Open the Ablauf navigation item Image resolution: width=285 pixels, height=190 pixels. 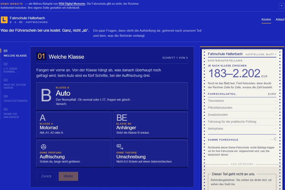click(280, 20)
